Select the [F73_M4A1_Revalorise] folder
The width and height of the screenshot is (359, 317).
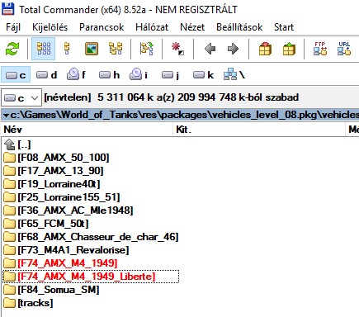pos(73,250)
